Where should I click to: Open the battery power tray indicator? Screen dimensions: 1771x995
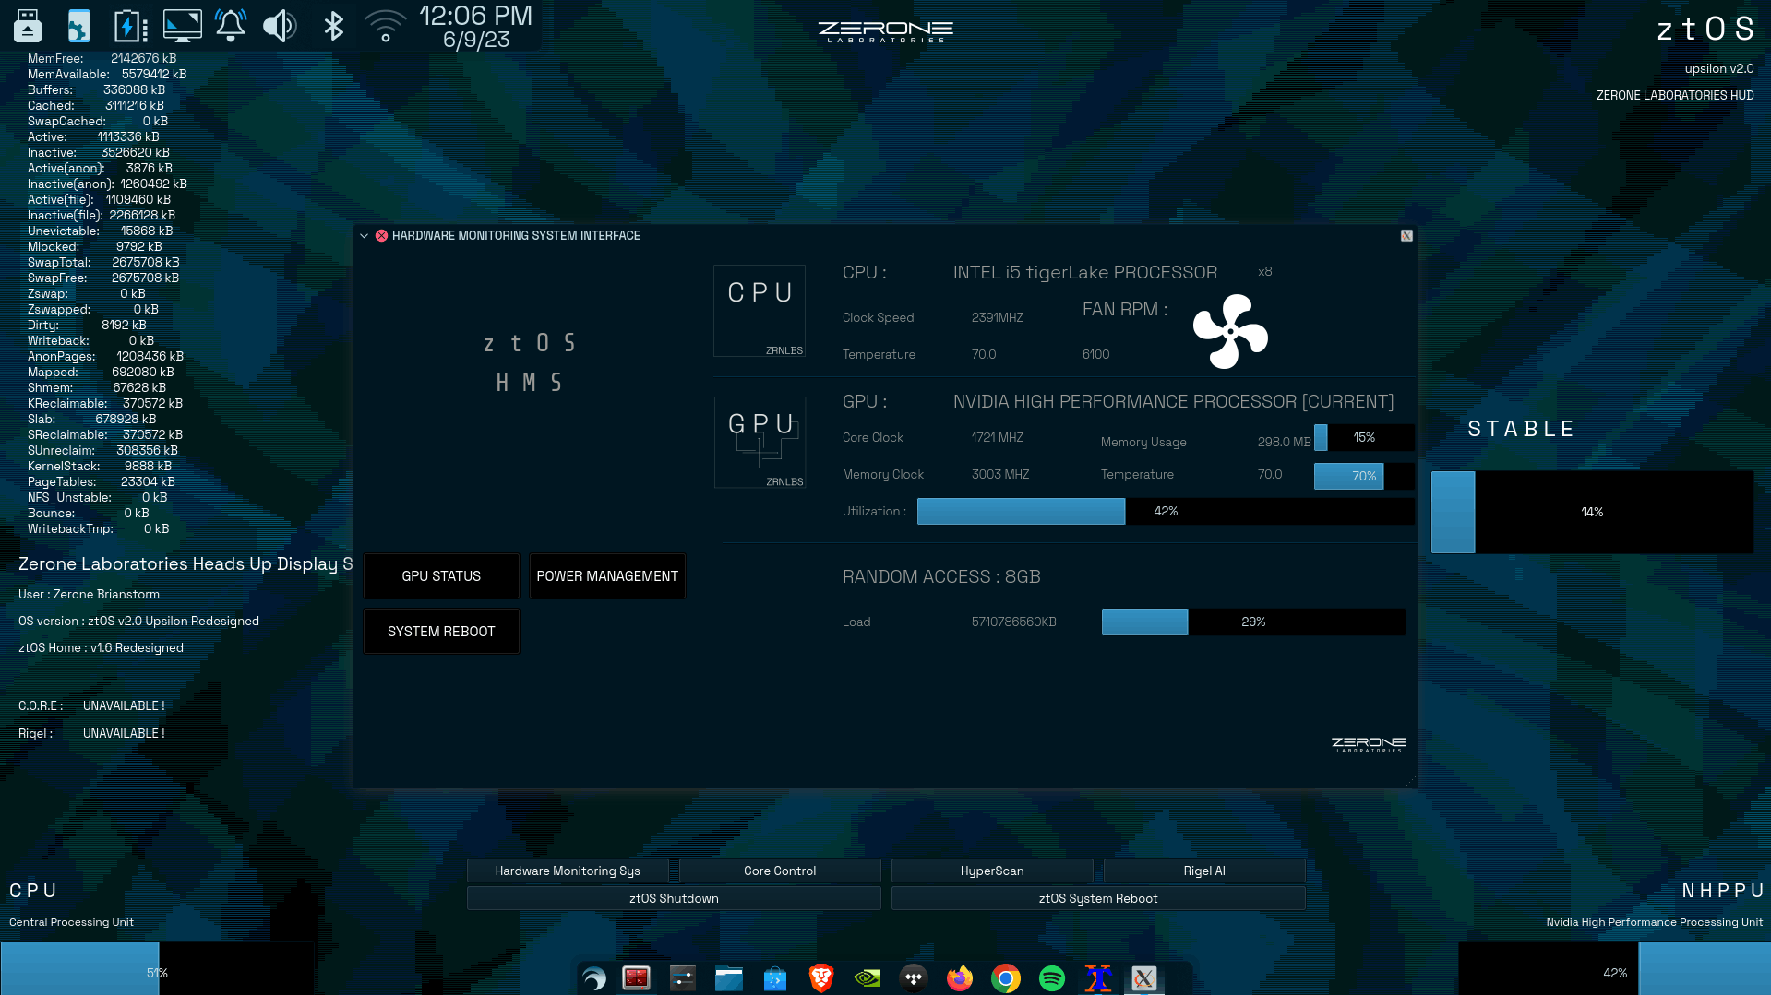[130, 26]
